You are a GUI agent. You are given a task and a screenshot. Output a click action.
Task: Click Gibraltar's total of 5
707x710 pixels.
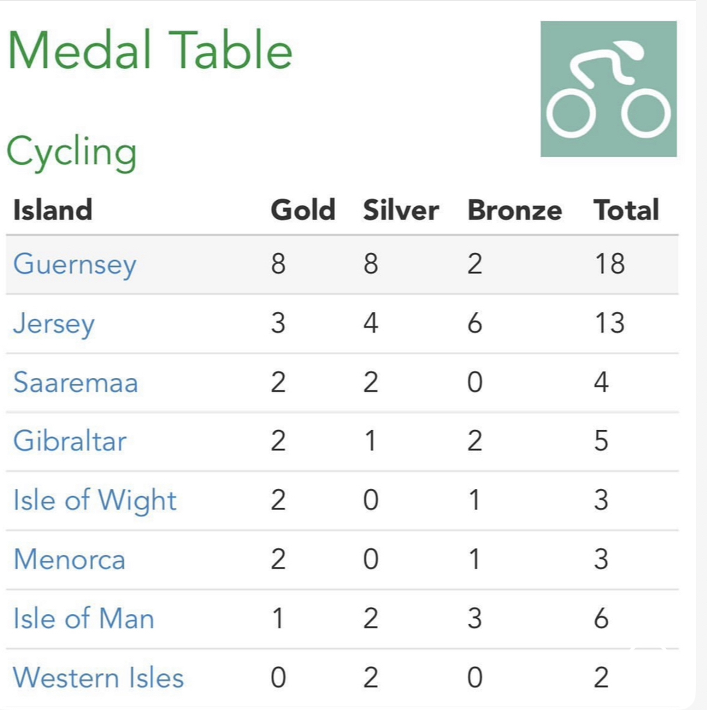tap(601, 441)
